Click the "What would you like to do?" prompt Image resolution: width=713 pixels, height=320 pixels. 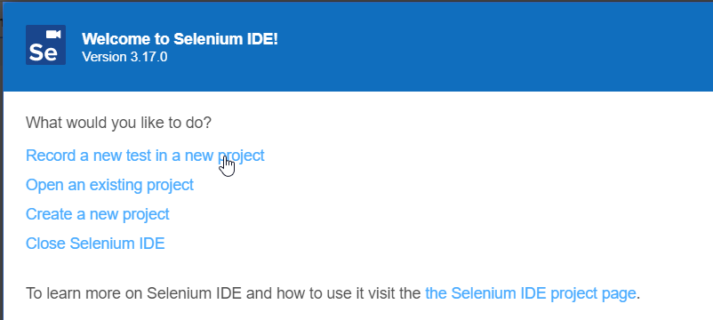118,123
